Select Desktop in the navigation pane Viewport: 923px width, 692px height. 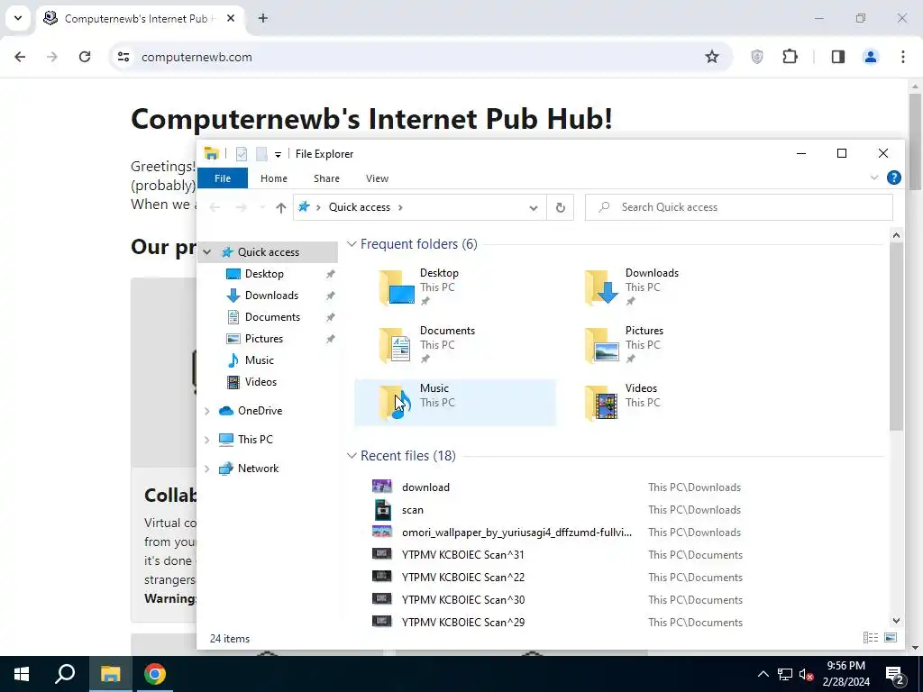point(264,274)
